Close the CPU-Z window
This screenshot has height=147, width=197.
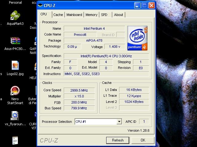click(151, 6)
